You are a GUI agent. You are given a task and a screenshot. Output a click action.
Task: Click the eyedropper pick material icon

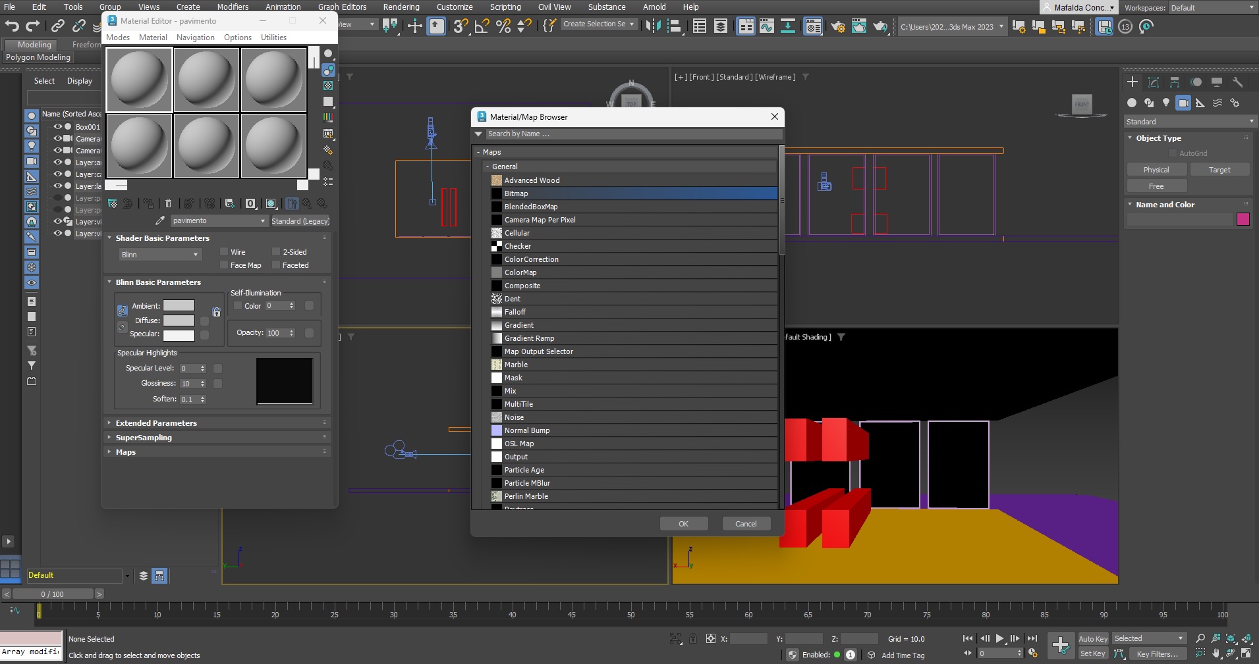pos(159,221)
